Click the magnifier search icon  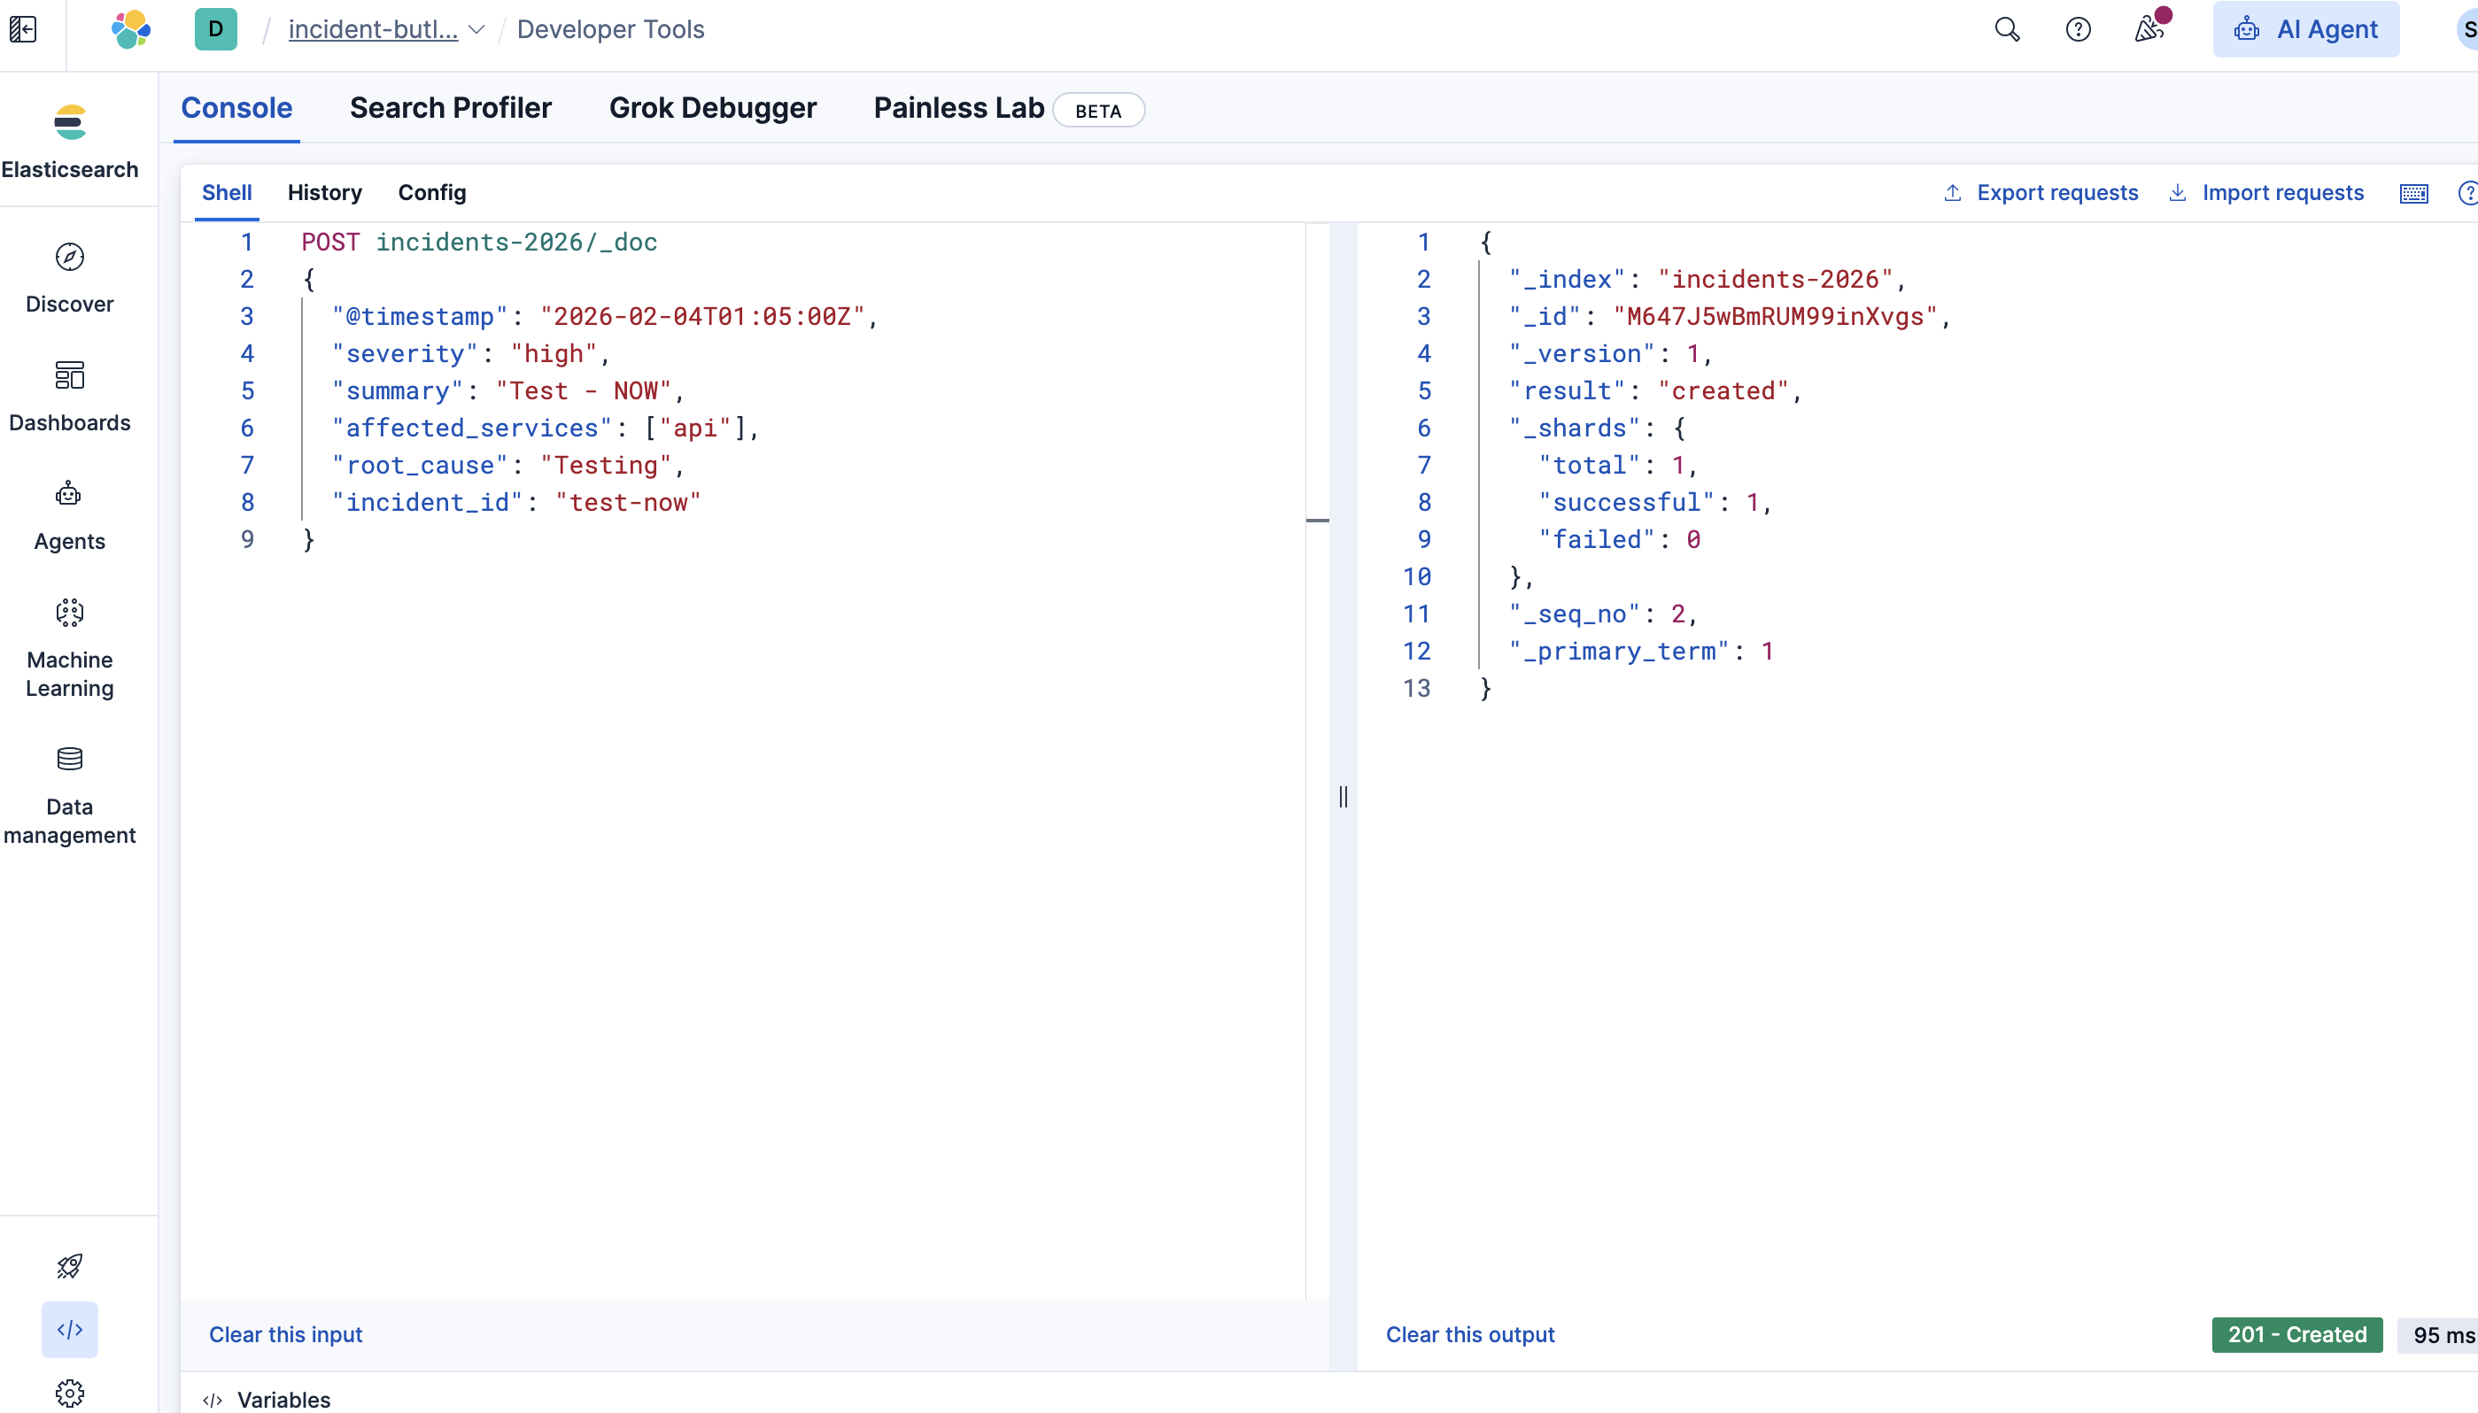click(x=2006, y=29)
